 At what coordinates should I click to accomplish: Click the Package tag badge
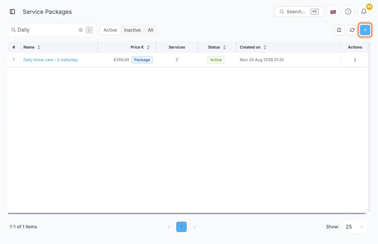(x=142, y=60)
